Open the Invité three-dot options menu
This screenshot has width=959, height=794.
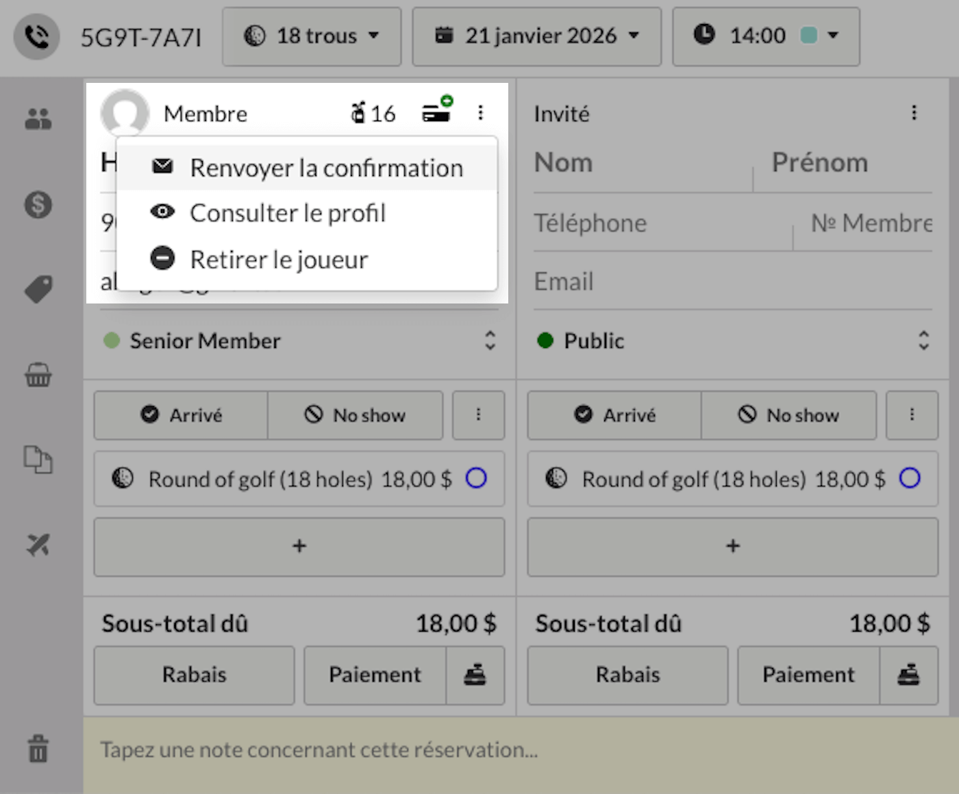point(914,112)
